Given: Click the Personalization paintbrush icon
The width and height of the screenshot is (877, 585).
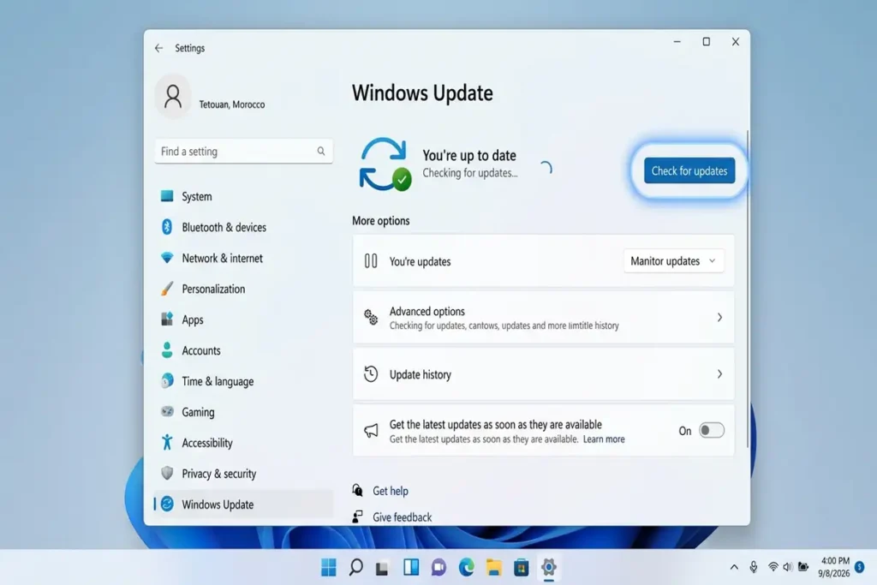Looking at the screenshot, I should (x=167, y=288).
